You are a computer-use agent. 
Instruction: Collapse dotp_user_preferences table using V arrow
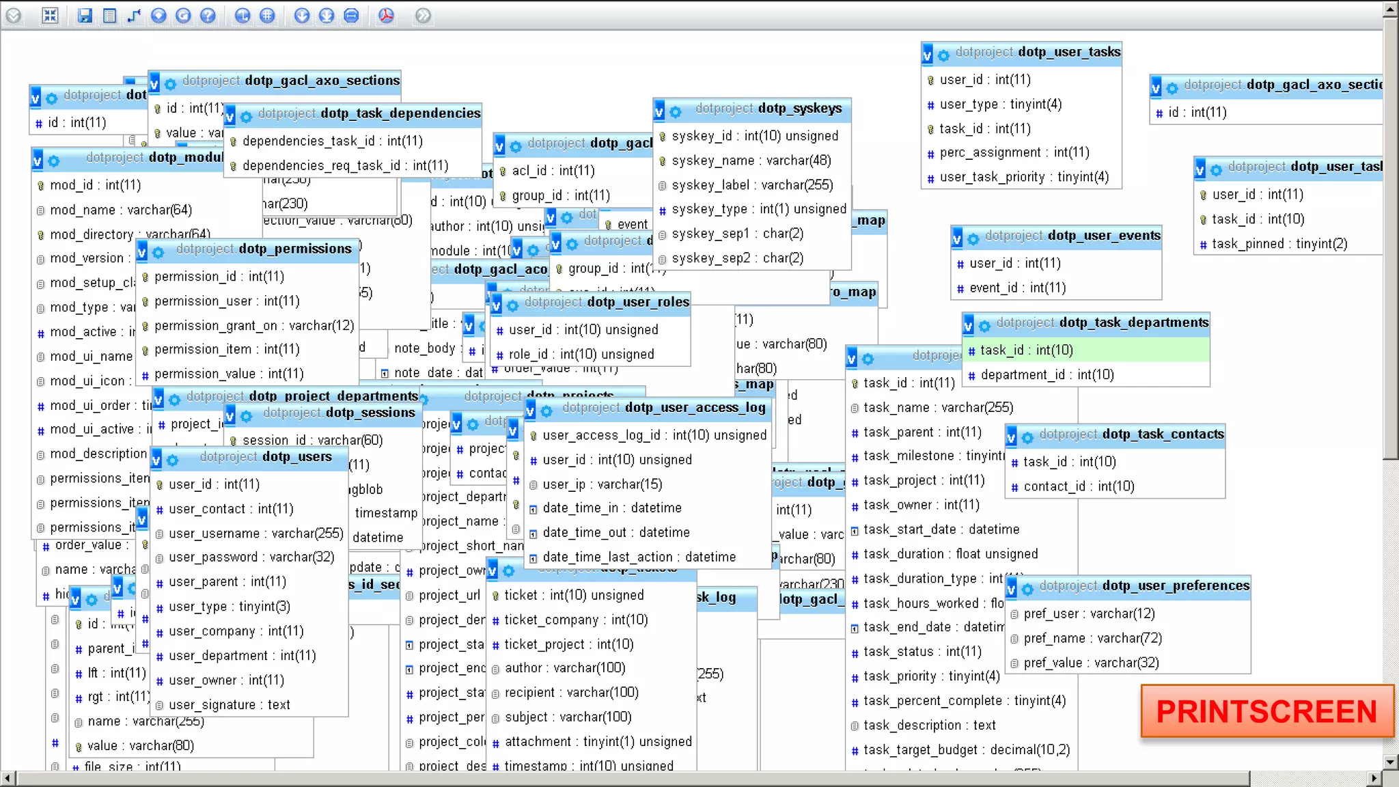[1011, 589]
